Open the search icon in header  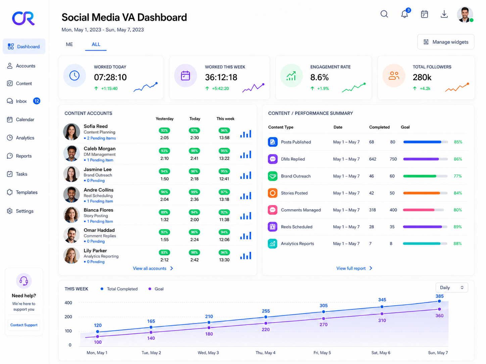(384, 14)
